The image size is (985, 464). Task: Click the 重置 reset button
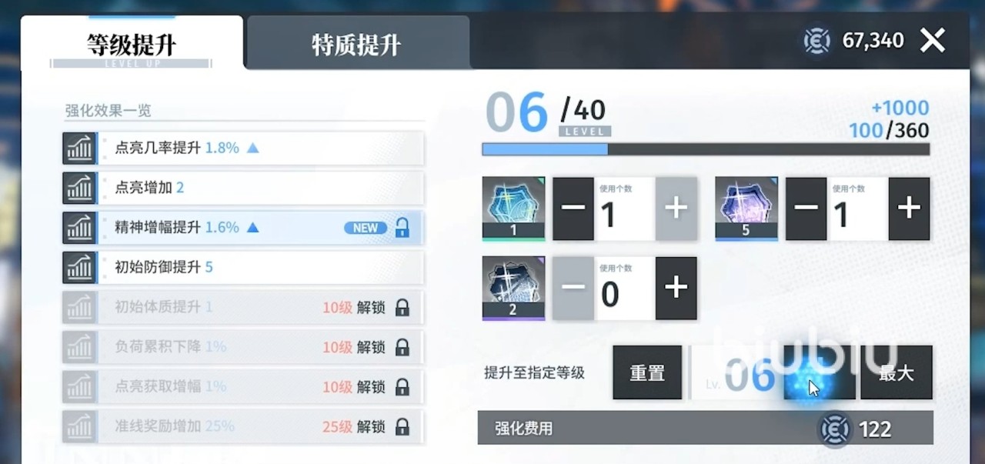tap(647, 372)
